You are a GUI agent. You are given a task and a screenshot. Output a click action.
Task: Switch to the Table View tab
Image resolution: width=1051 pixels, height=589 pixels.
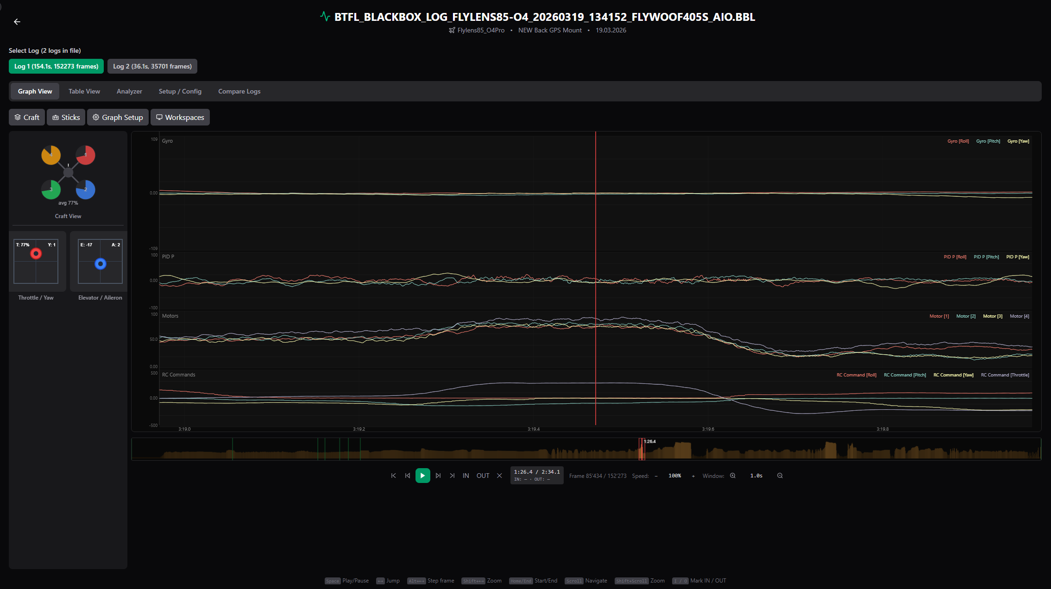(x=84, y=91)
